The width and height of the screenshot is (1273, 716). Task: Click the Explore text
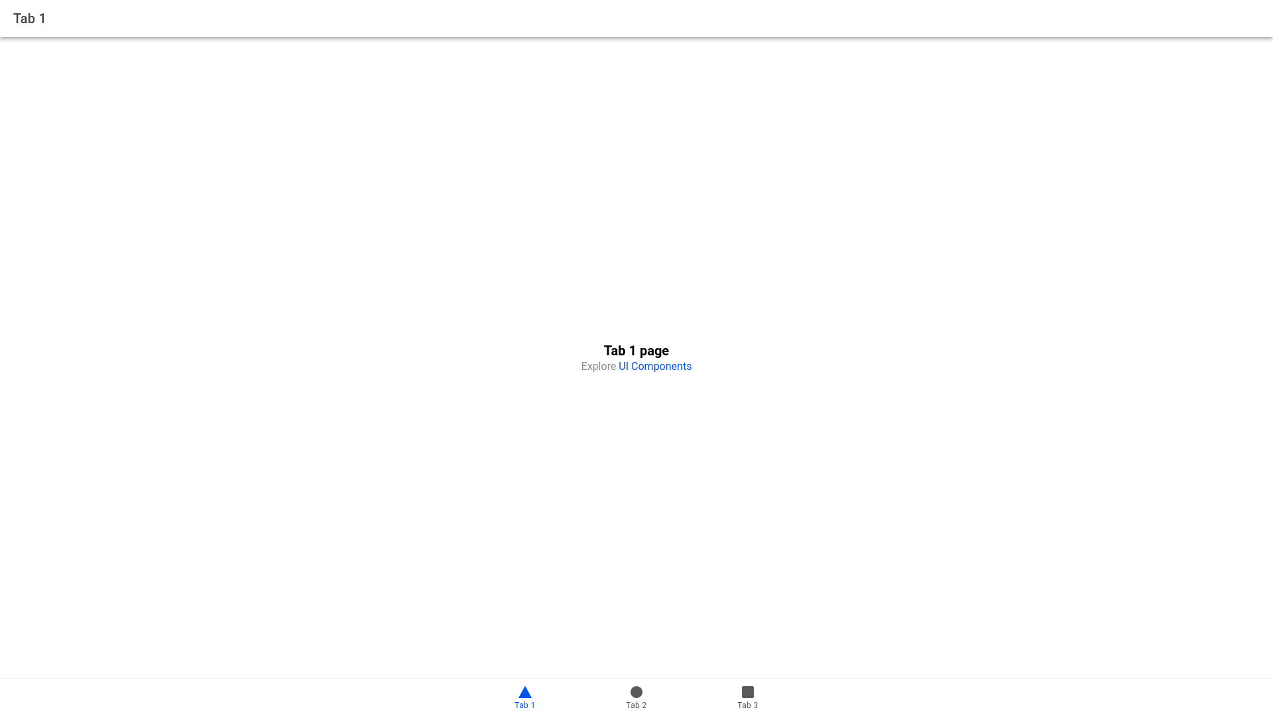coord(599,367)
